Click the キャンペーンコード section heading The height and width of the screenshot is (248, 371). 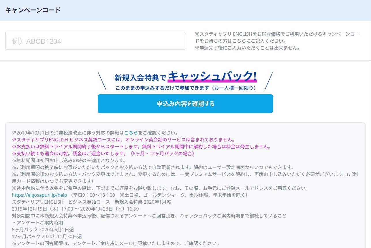click(x=33, y=10)
